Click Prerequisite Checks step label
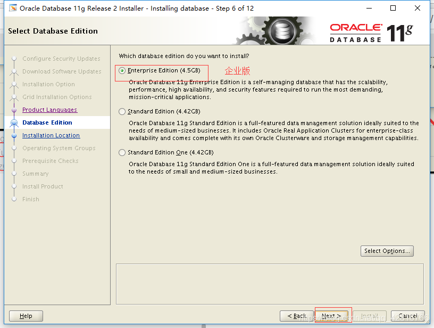The image size is (434, 328). point(51,161)
